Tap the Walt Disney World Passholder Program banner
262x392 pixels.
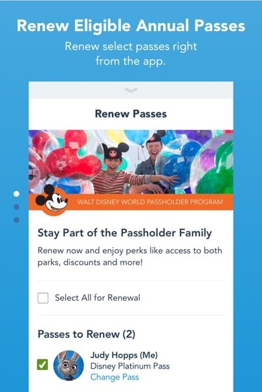[149, 202]
